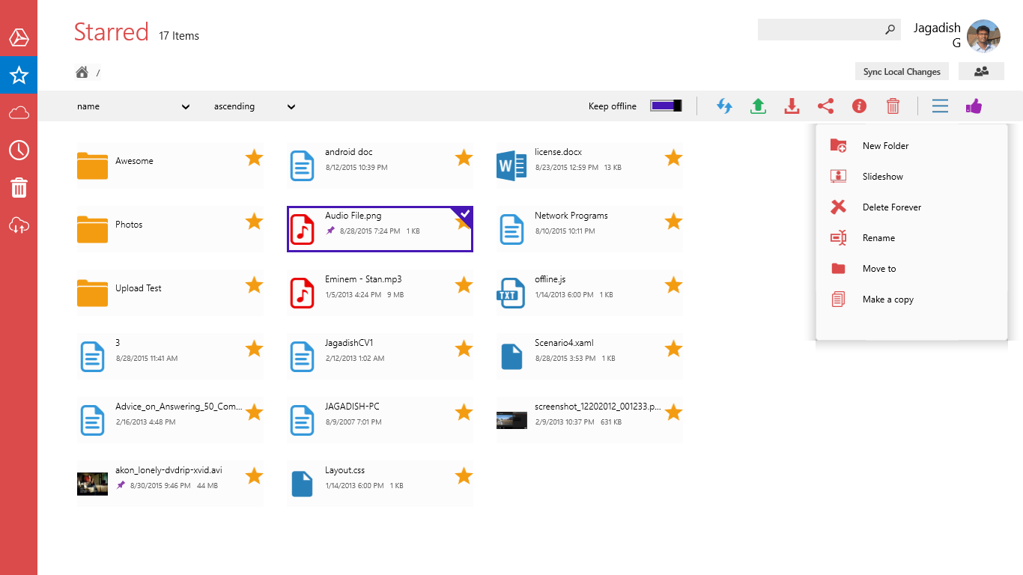Unstar the Awesome folder
Image resolution: width=1023 pixels, height=575 pixels.
point(255,157)
